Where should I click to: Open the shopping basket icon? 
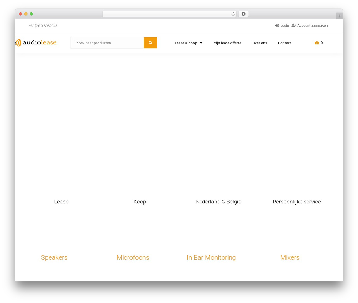317,43
